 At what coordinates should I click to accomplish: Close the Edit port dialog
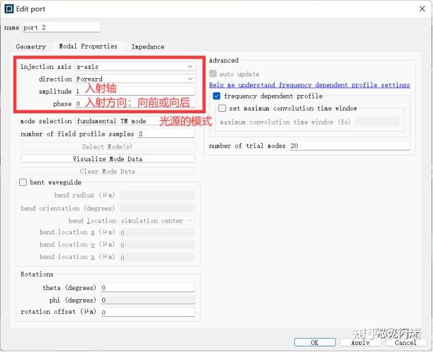422,9
